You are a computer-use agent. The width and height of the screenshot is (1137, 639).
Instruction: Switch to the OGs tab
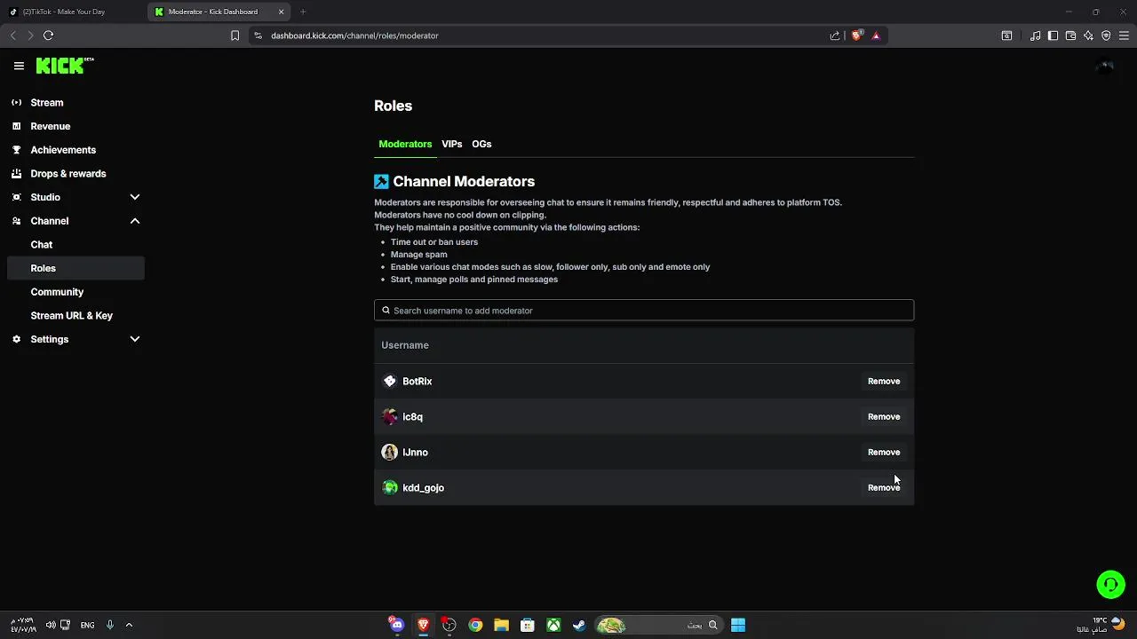(481, 144)
